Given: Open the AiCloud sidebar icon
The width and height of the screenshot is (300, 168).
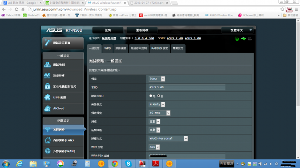Looking at the screenshot, I should click(47, 108).
